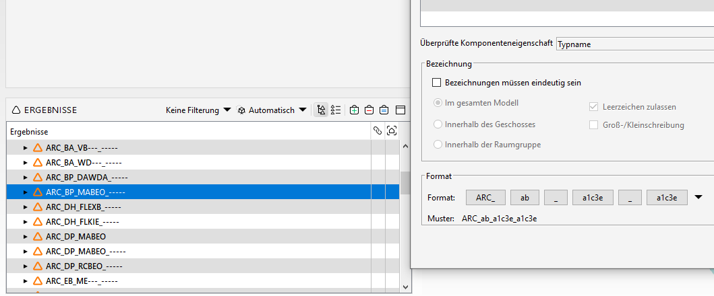Screen dimensions: 714x296
Task: Select the ARC_BP_DAWDA_----- result text
Action: 86,178
